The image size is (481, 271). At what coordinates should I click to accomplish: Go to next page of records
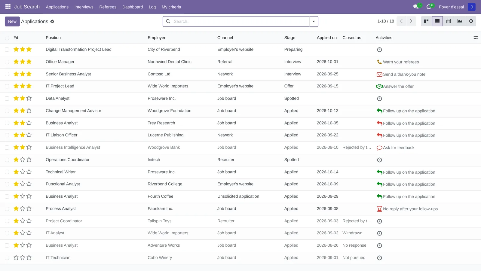(411, 21)
